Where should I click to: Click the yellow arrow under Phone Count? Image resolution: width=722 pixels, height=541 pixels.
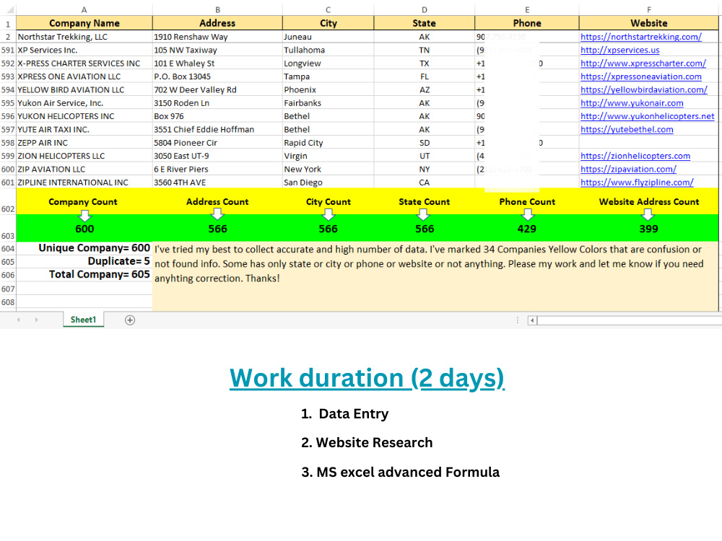(527, 213)
